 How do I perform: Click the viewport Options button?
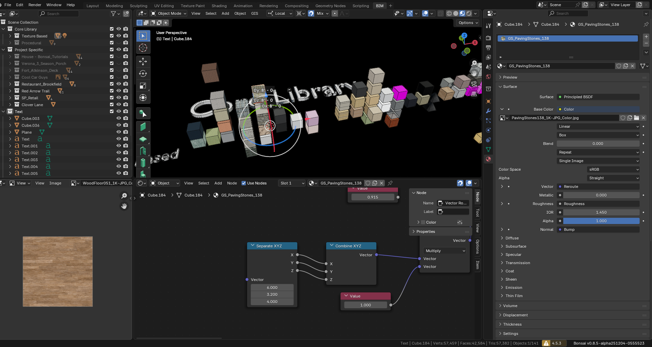(x=468, y=23)
